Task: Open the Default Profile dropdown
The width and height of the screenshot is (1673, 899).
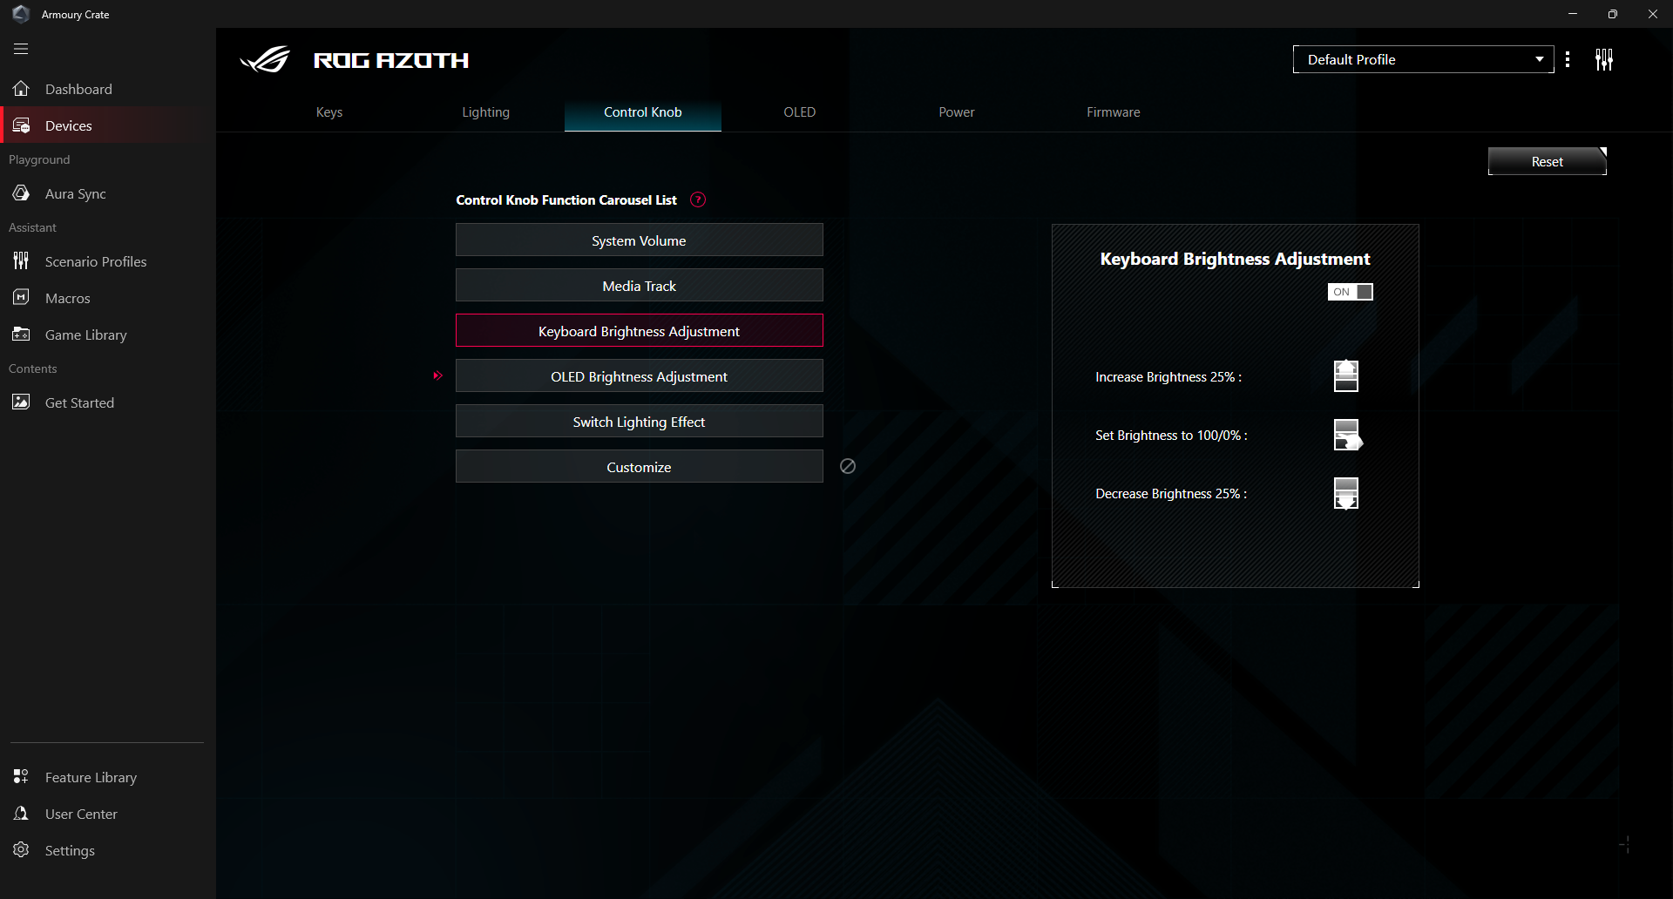Action: pos(1423,59)
